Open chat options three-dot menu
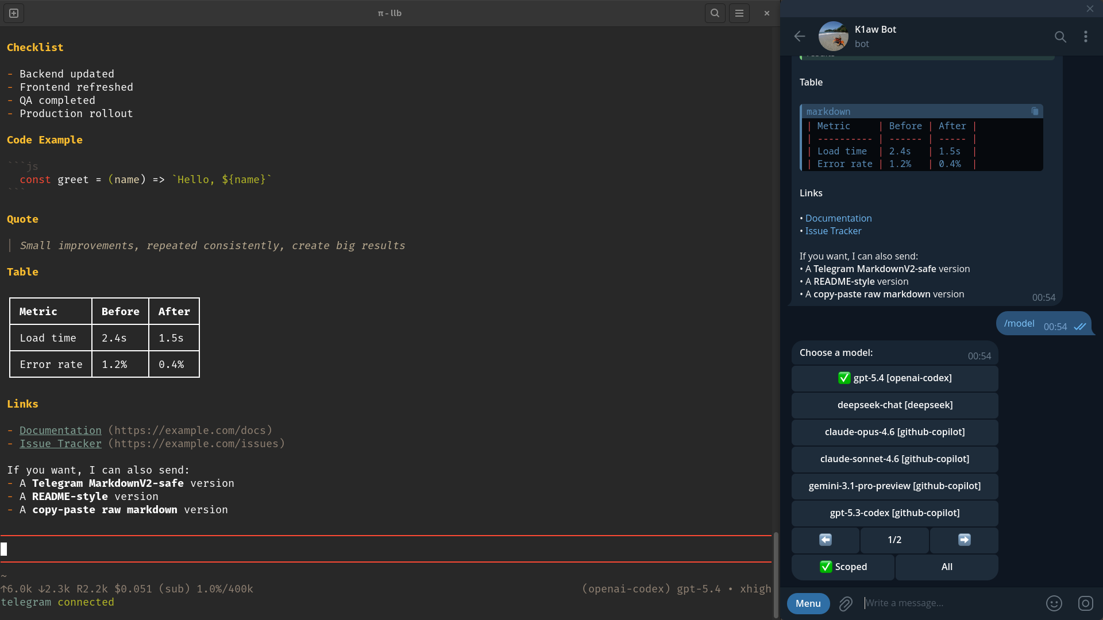Image resolution: width=1103 pixels, height=620 pixels. 1086,37
